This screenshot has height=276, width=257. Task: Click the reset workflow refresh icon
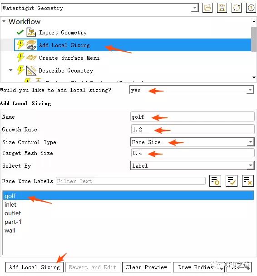[237, 8]
